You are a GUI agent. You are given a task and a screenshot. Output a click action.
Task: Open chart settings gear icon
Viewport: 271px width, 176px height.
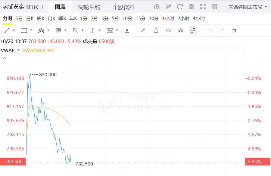click(192, 7)
